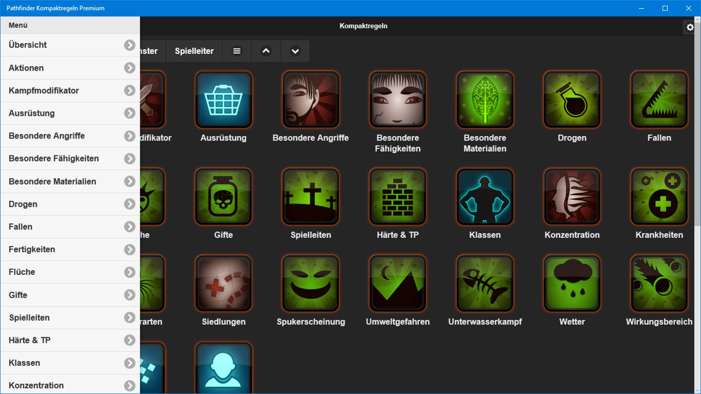This screenshot has height=394, width=701.
Task: Expand the Drogen menu row arrow
Action: coord(129,204)
